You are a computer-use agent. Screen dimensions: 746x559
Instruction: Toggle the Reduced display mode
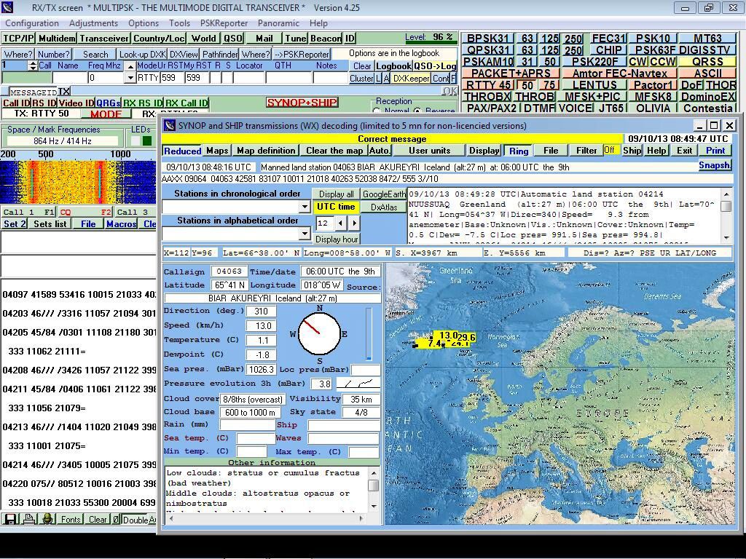coord(182,151)
